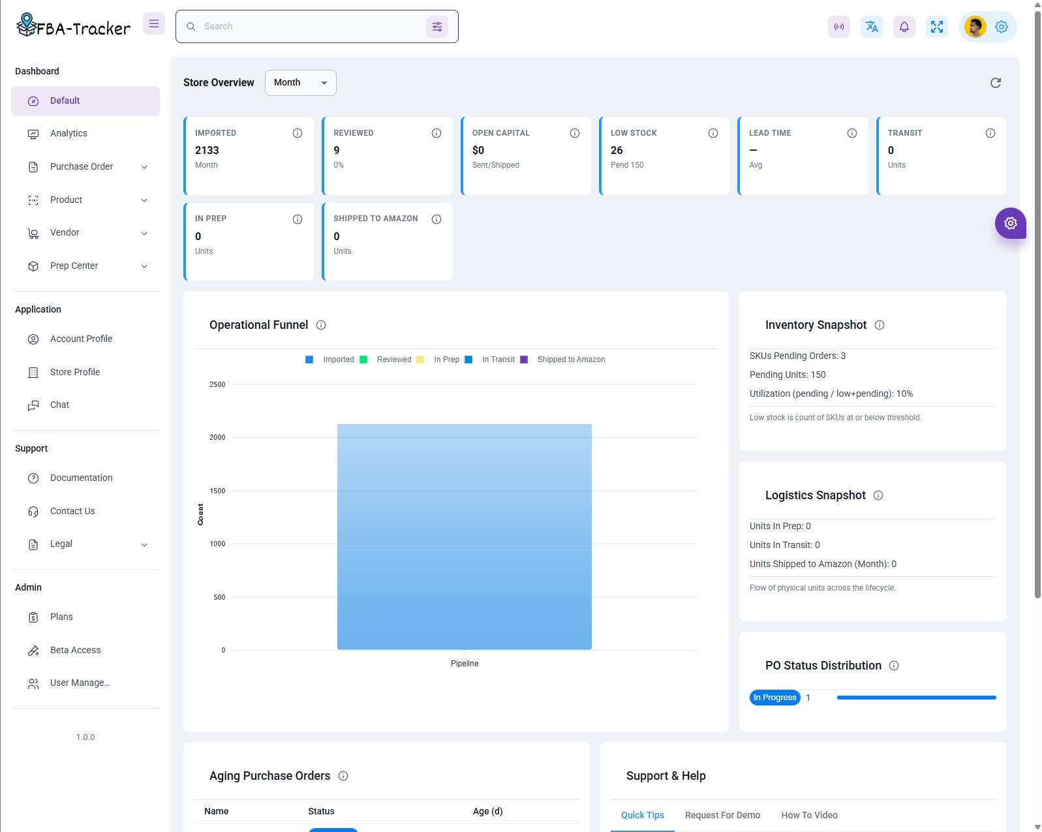Show info for the Open Capital card
Viewport: 1042px width, 832px height.
[575, 133]
